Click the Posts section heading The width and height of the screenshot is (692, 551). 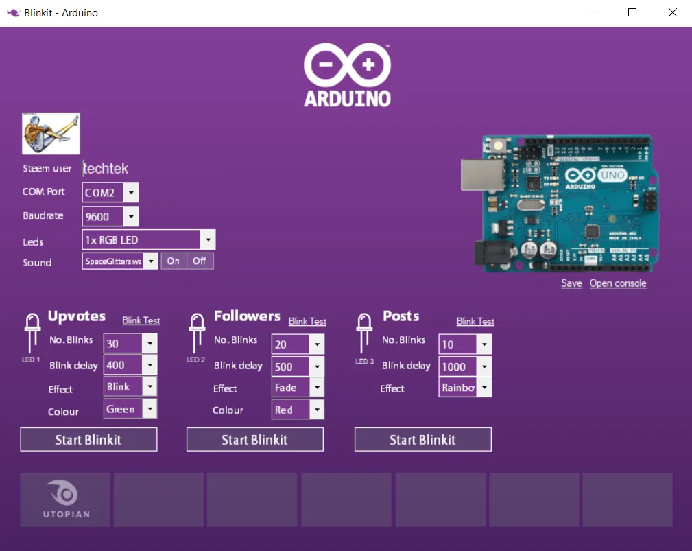pos(401,316)
